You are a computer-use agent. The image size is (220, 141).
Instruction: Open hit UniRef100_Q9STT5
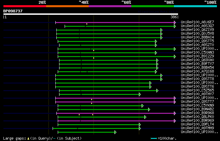coord(197,41)
